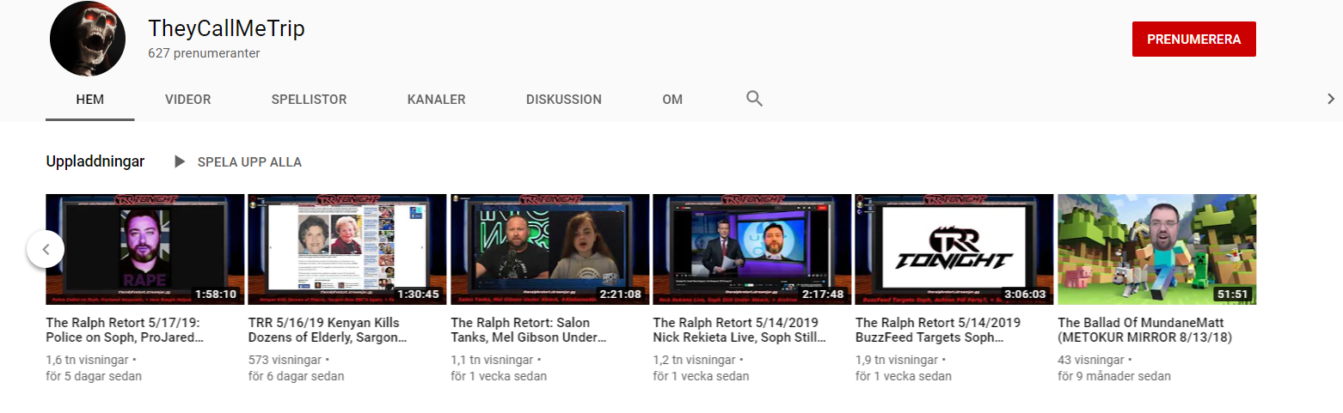Click 2:21:08 duration badge

(x=621, y=294)
